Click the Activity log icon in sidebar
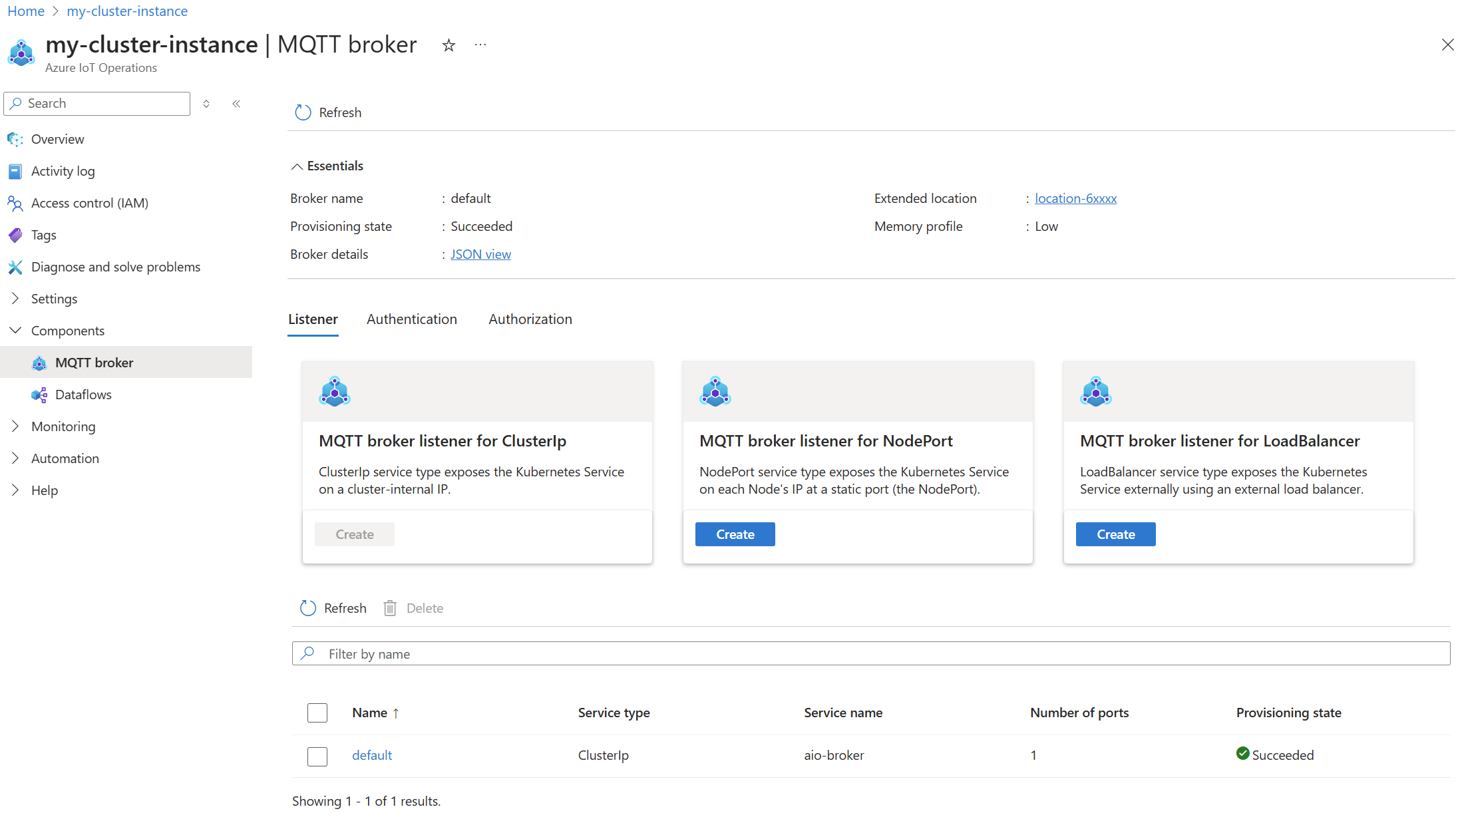Image resolution: width=1464 pixels, height=823 pixels. click(15, 171)
